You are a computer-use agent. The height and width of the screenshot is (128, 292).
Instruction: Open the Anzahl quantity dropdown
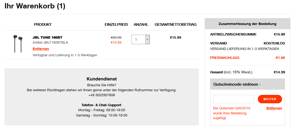(x=141, y=39)
